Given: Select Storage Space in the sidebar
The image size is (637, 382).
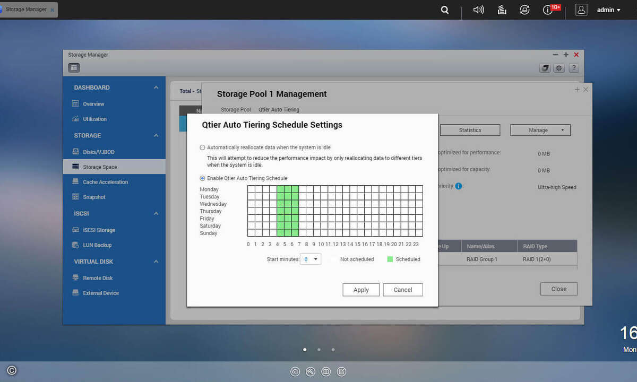Looking at the screenshot, I should (114, 167).
